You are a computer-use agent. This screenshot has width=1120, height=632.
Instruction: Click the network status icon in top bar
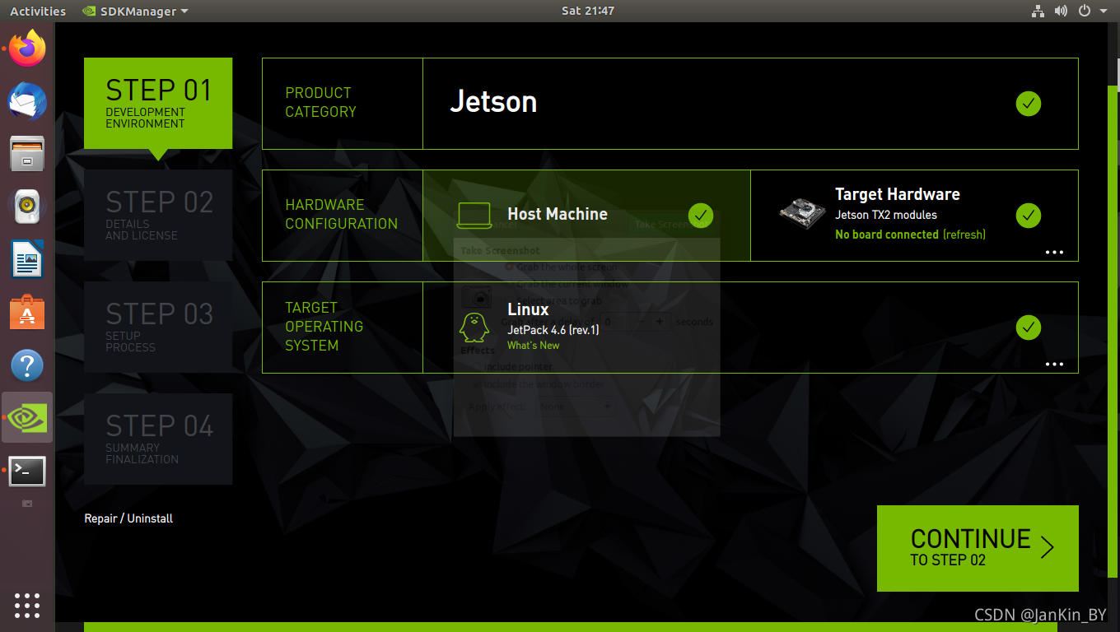click(1038, 11)
